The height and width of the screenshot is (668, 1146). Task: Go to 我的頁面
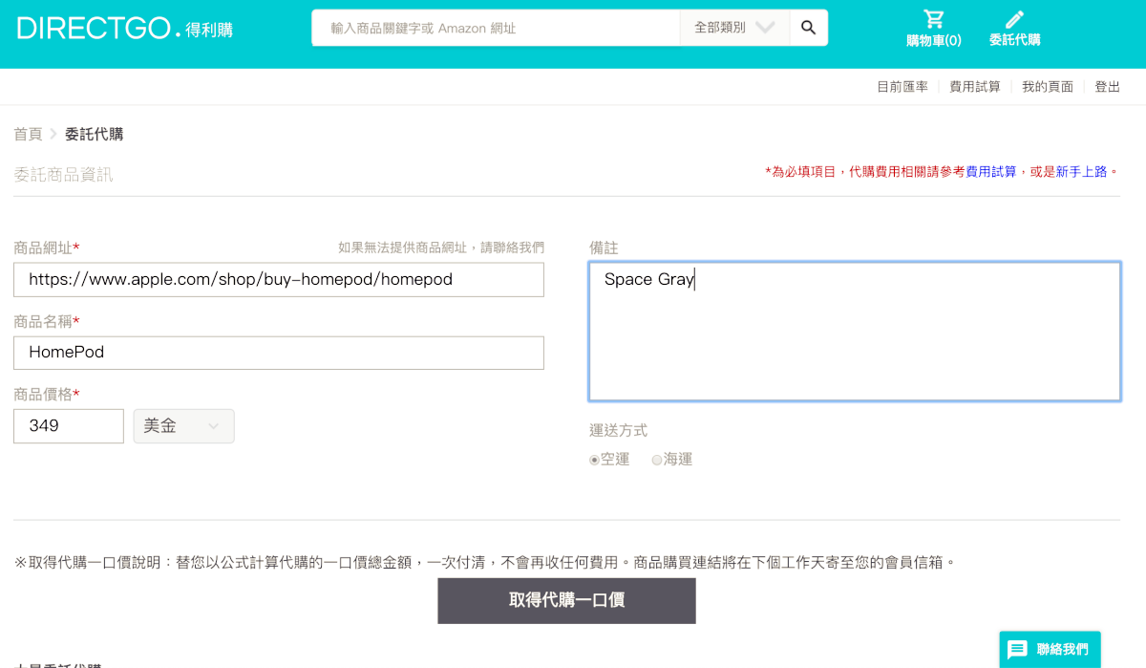1047,87
